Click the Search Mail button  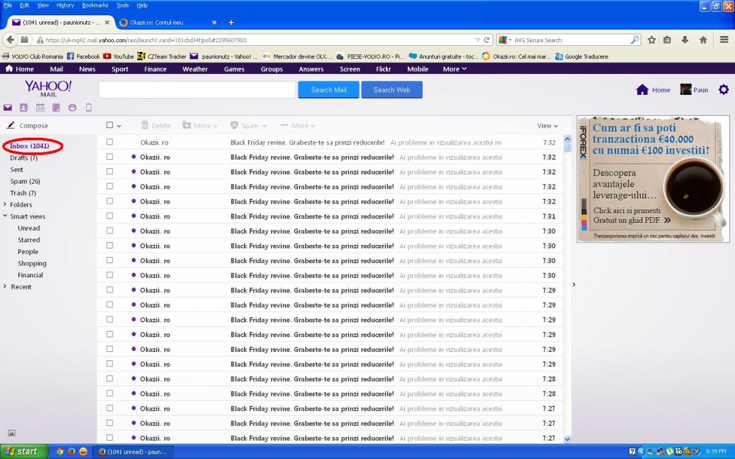tap(328, 89)
